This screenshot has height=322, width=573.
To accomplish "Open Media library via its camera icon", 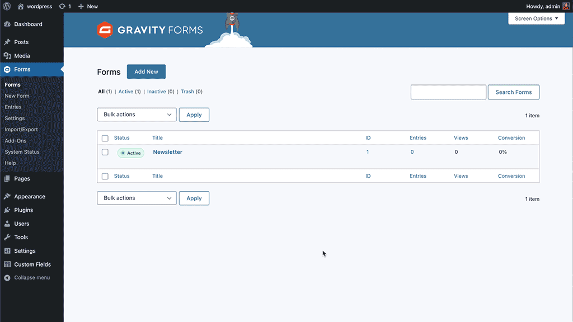I will coord(8,55).
